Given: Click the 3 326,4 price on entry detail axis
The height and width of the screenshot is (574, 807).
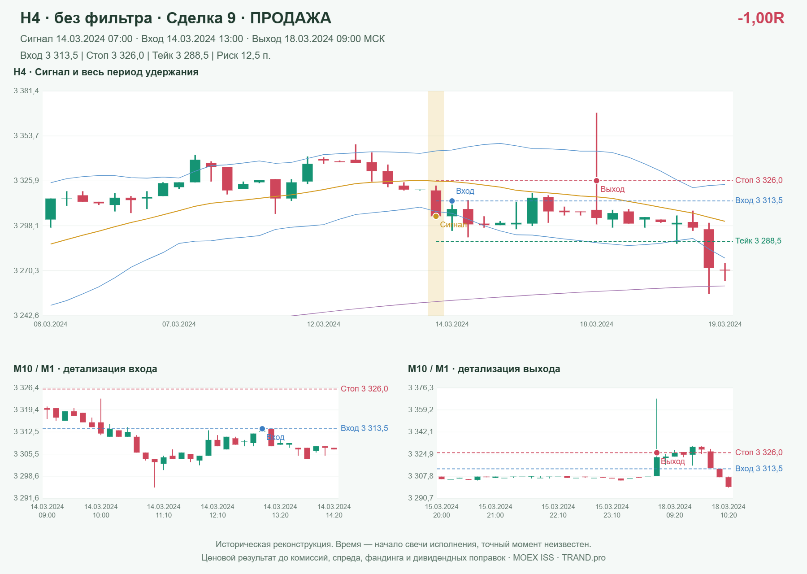Looking at the screenshot, I should (26, 388).
